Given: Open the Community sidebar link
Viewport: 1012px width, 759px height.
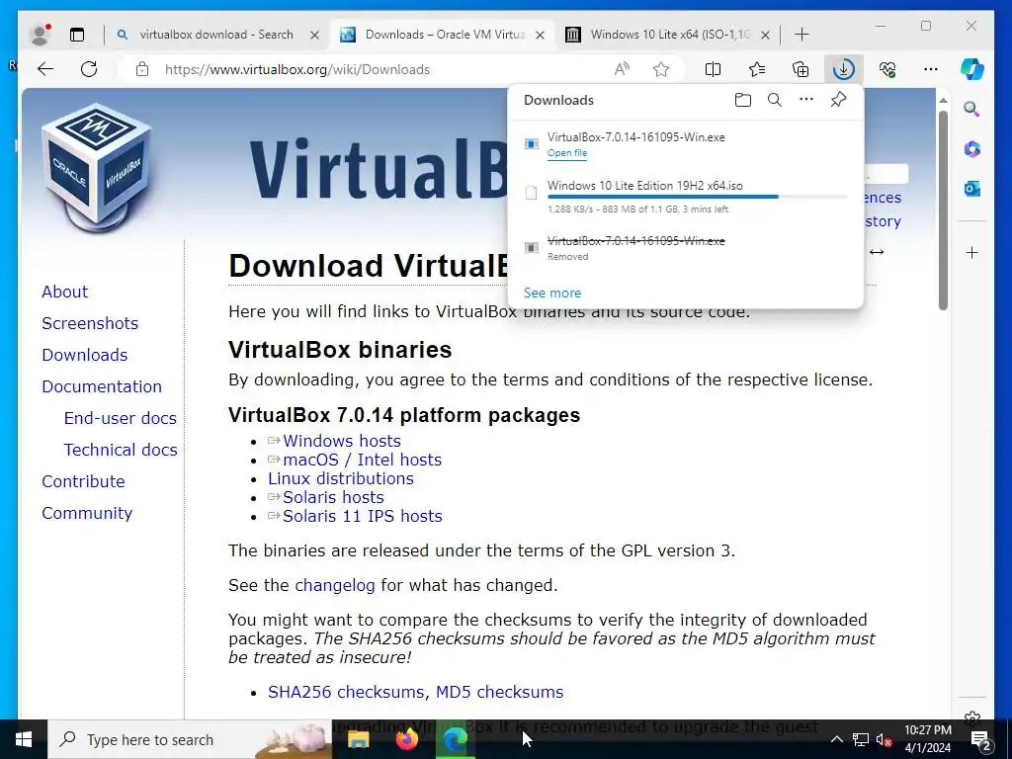Looking at the screenshot, I should 87,513.
